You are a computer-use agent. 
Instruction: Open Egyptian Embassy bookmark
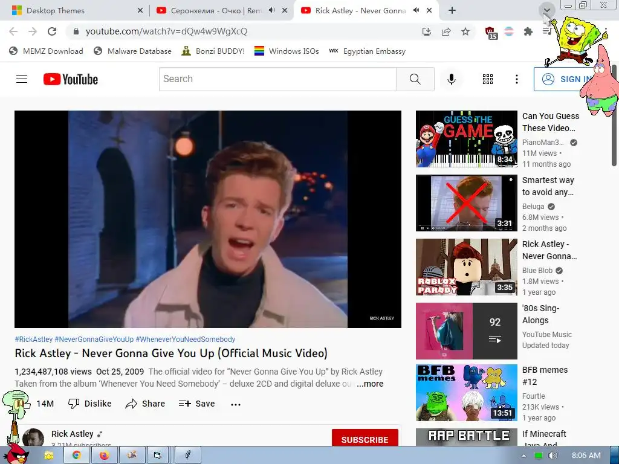pos(367,51)
